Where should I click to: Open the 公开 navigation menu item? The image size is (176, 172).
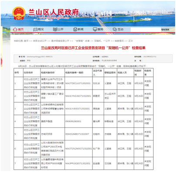(x=61, y=29)
